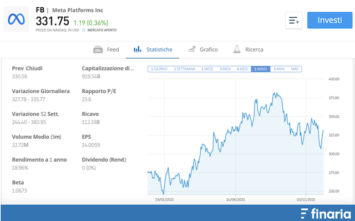Screen dimensions: 355x221
Task: Switch chart to 6 MESI range
Action: 242,69
